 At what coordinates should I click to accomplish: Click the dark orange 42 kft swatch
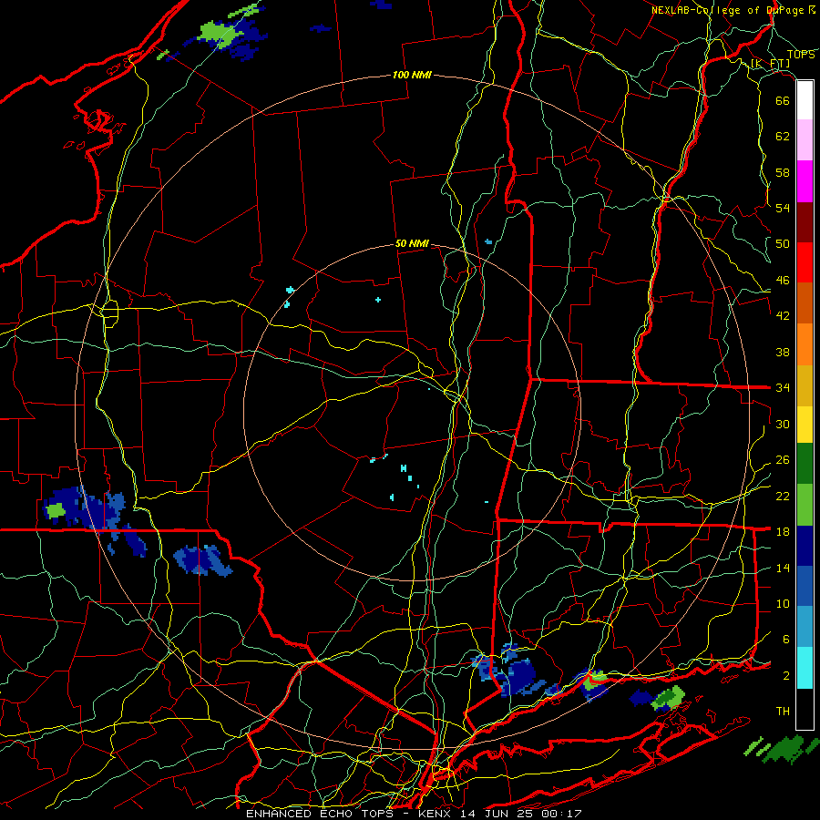tap(805, 303)
